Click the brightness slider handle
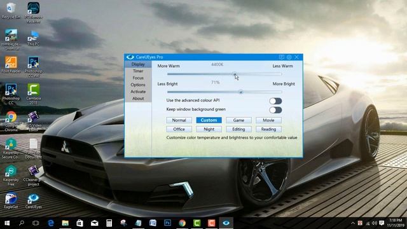The width and height of the screenshot is (407, 229). (240, 92)
